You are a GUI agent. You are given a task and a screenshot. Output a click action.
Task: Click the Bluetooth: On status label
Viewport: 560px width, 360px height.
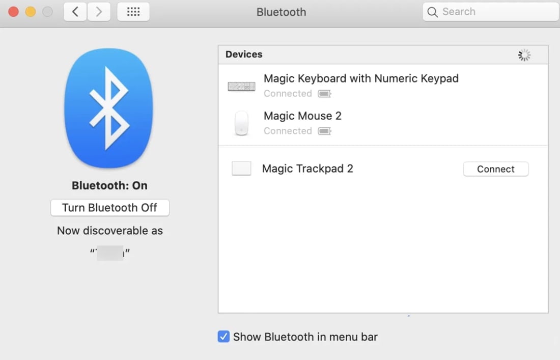pos(109,185)
